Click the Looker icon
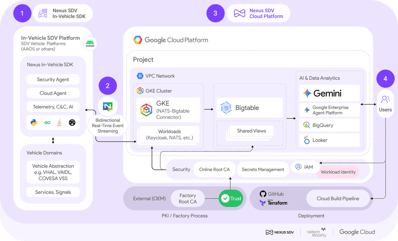 [x=306, y=140]
